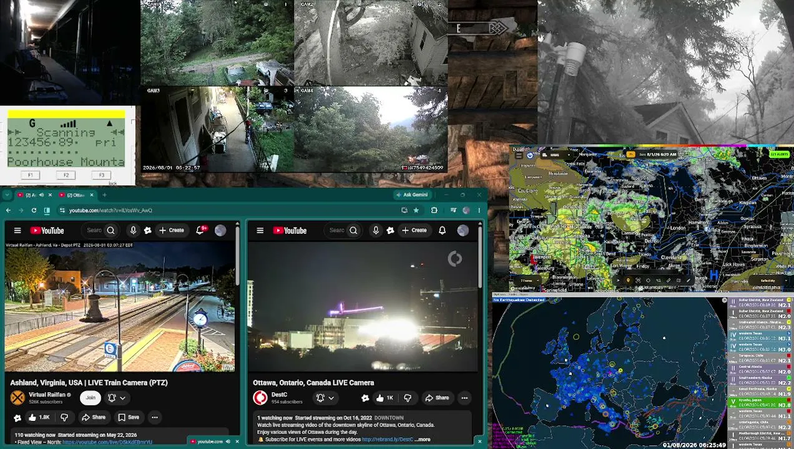Screen dimensions: 794x449
Task: Expand the Ottawa description with ...more
Action: tap(423, 440)
